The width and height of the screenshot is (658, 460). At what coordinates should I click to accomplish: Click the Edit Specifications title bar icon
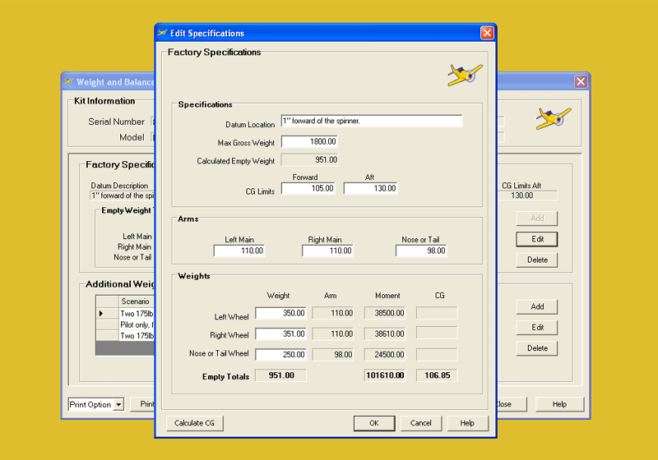coord(162,33)
